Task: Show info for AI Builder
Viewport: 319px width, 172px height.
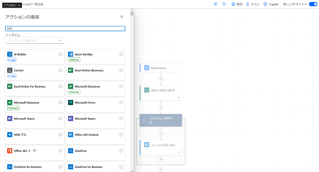Action: click(60, 54)
